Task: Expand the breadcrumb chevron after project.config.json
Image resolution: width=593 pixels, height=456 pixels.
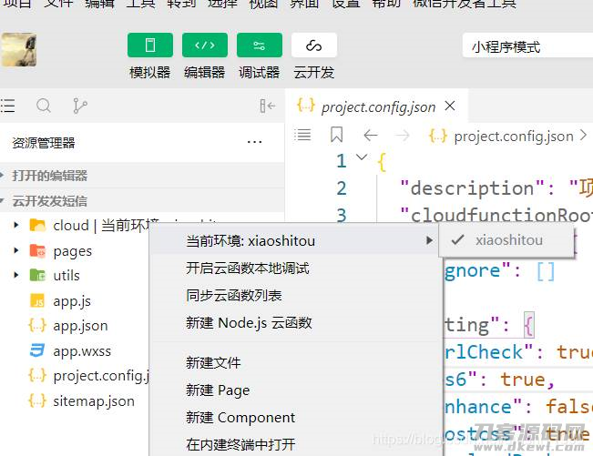Action: coord(583,135)
